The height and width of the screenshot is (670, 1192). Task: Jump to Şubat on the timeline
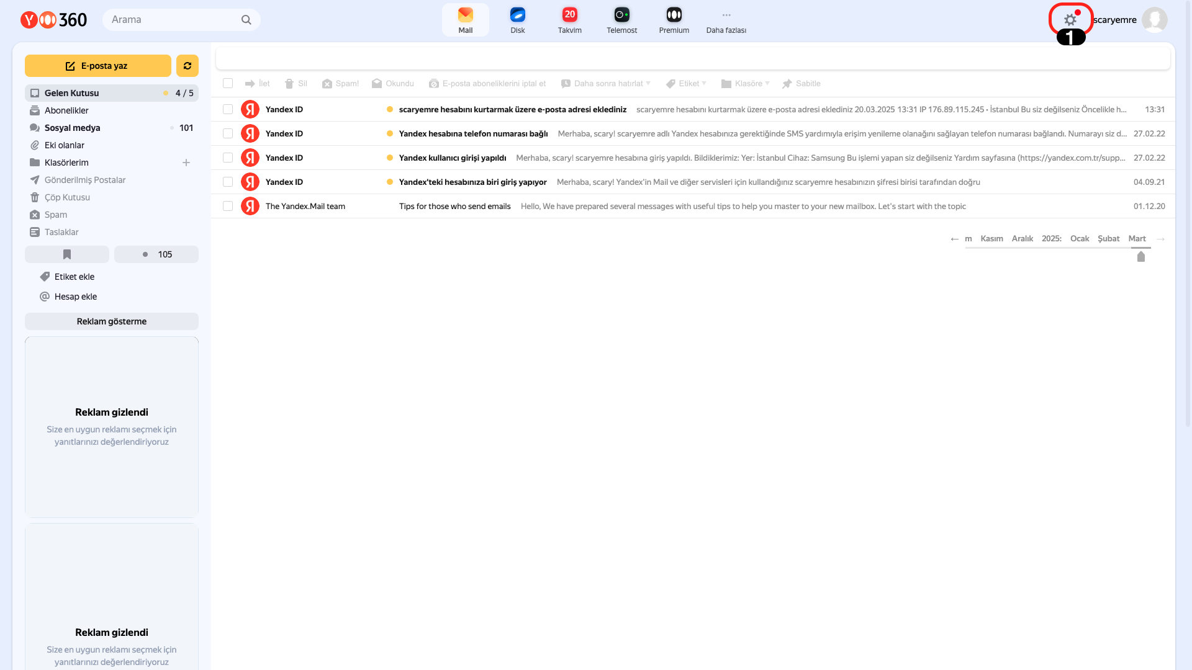pos(1109,239)
